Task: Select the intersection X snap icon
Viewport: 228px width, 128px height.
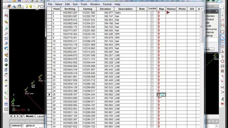Action: [x=222, y=87]
